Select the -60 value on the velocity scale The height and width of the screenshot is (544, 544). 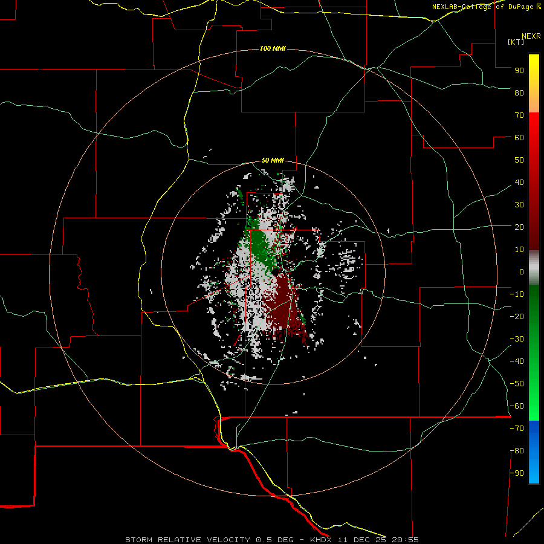(x=517, y=406)
